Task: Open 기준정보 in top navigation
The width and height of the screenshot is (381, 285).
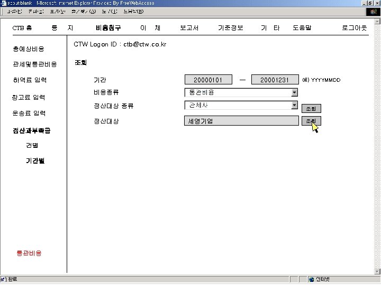Action: pyautogui.click(x=230, y=28)
